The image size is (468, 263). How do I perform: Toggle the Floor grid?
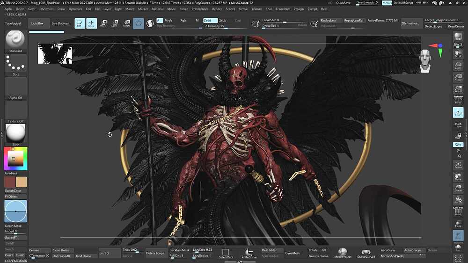(458, 112)
